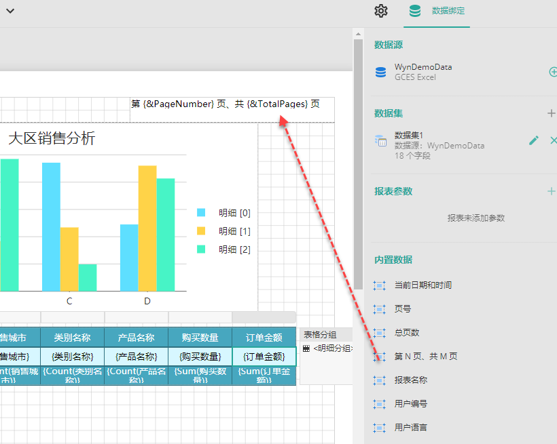Expand the top-left chevron dropdown

10,11
